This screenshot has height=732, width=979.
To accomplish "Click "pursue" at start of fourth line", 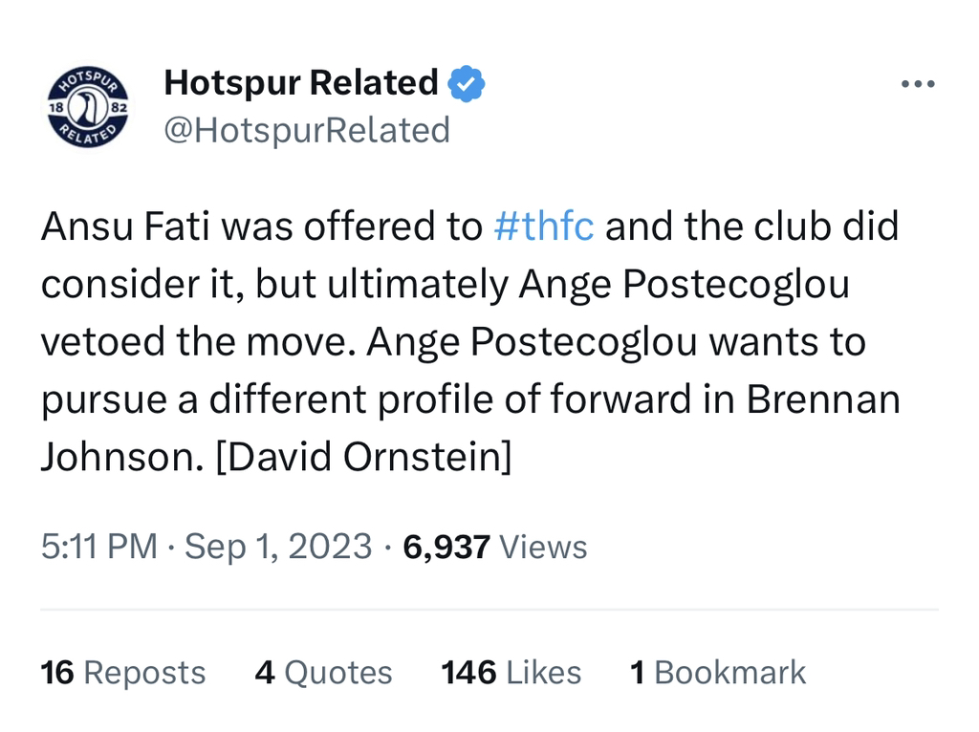I will (103, 402).
